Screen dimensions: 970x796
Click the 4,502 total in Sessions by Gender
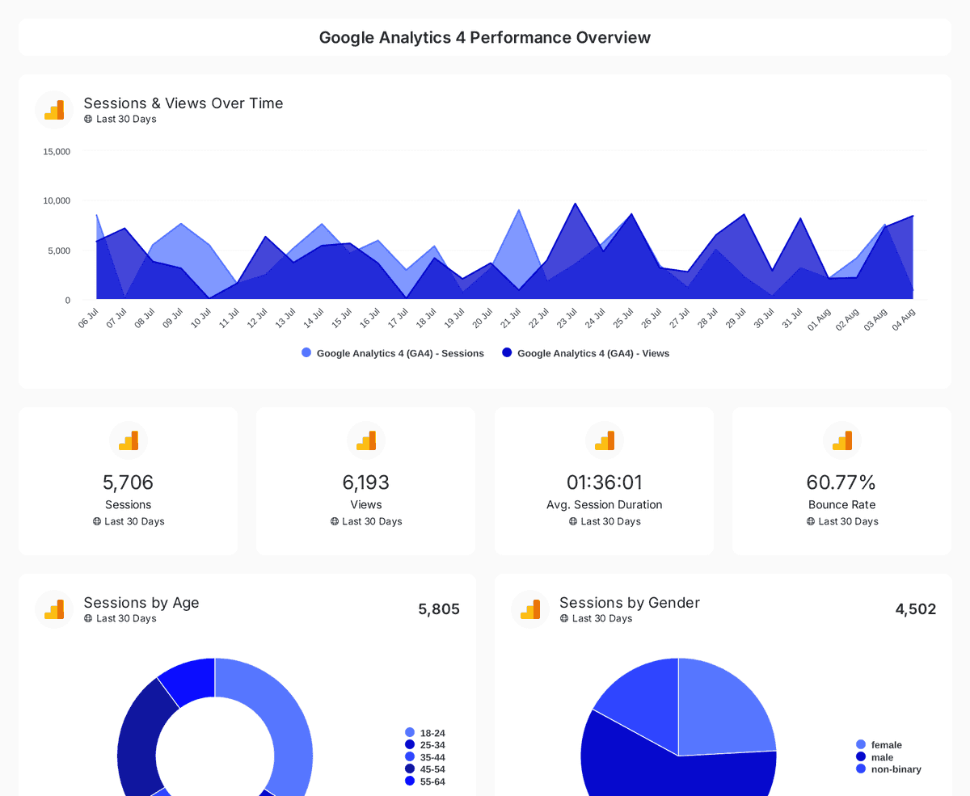[x=916, y=609]
